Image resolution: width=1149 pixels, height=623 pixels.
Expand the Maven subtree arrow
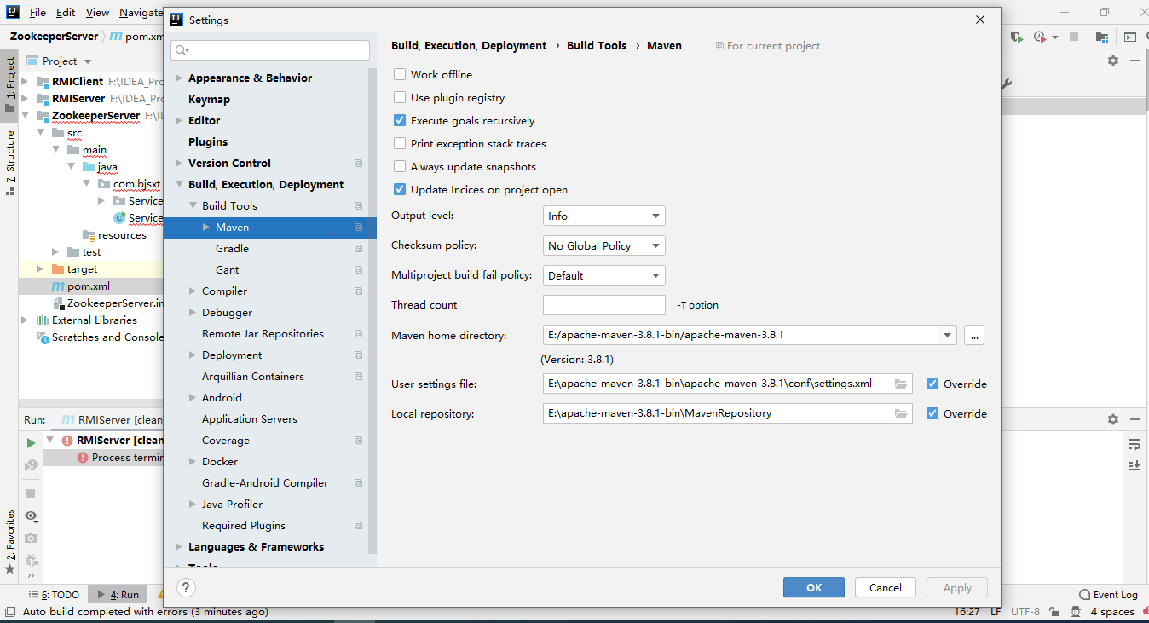tap(206, 228)
